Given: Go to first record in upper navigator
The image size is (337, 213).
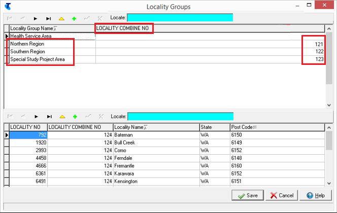Looking at the screenshot, I should (10, 19).
